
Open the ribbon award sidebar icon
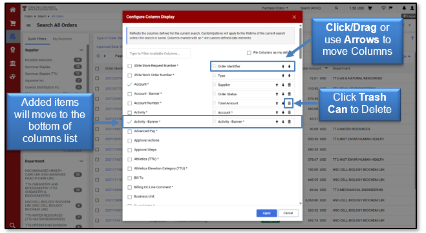tap(12, 50)
